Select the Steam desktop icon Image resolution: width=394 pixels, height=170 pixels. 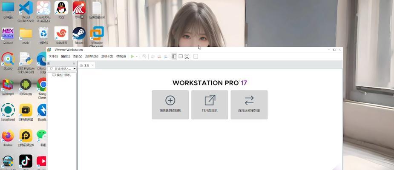pyautogui.click(x=79, y=36)
